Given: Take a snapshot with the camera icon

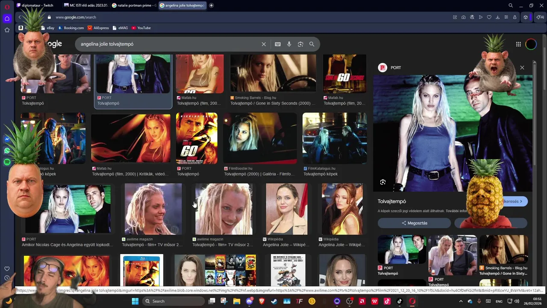Looking at the screenshot, I should [x=463, y=17].
